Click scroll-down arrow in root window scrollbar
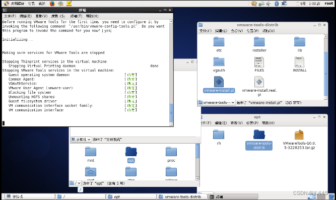This screenshot has width=336, height=200. click(x=197, y=178)
